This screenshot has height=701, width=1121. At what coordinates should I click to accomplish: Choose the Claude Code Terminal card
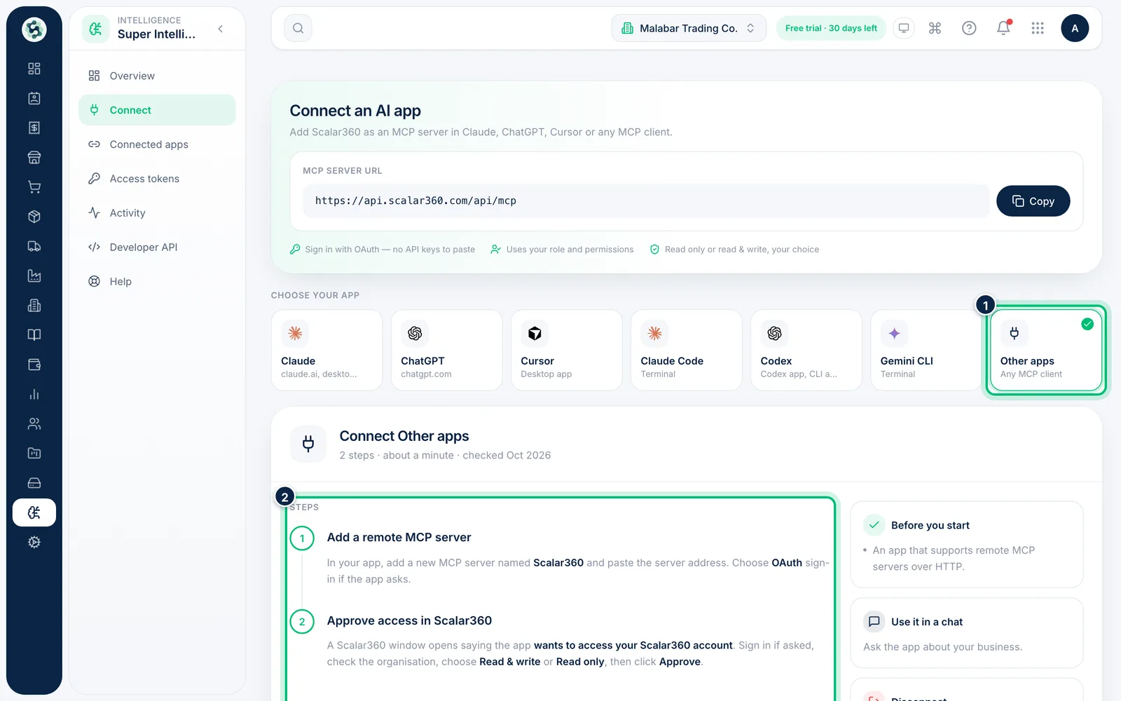pos(686,350)
